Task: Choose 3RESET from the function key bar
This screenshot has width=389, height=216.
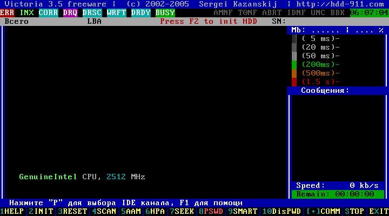Action: [x=73, y=212]
